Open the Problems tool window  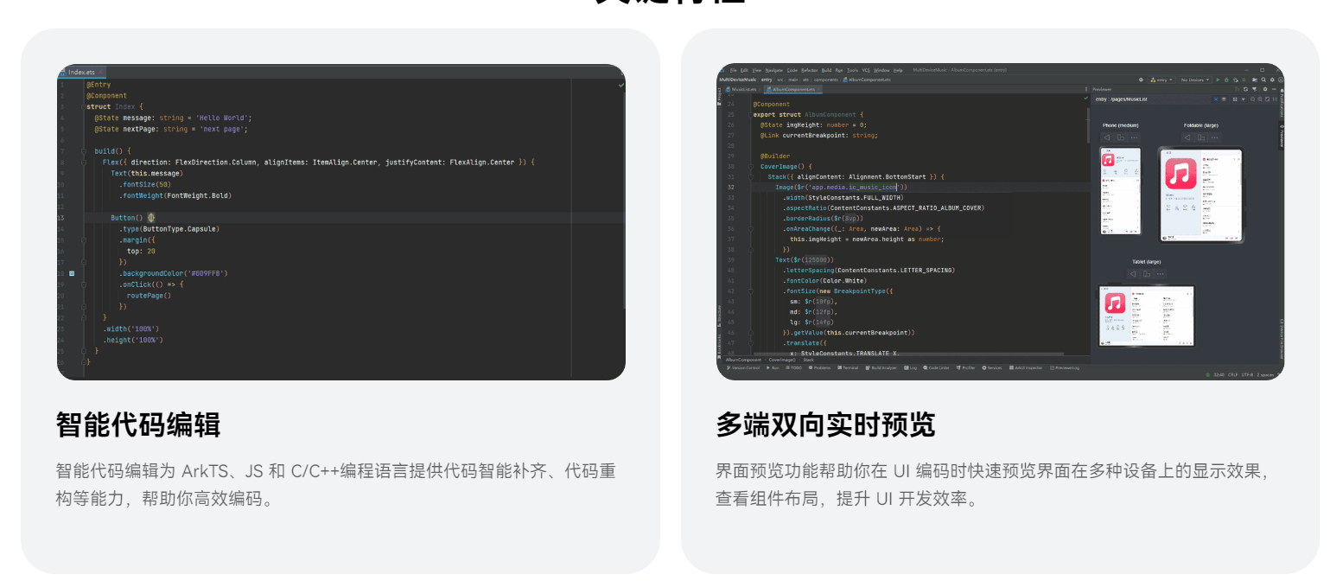pos(820,367)
